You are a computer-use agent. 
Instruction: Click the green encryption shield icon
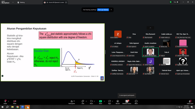[x=171, y=2]
